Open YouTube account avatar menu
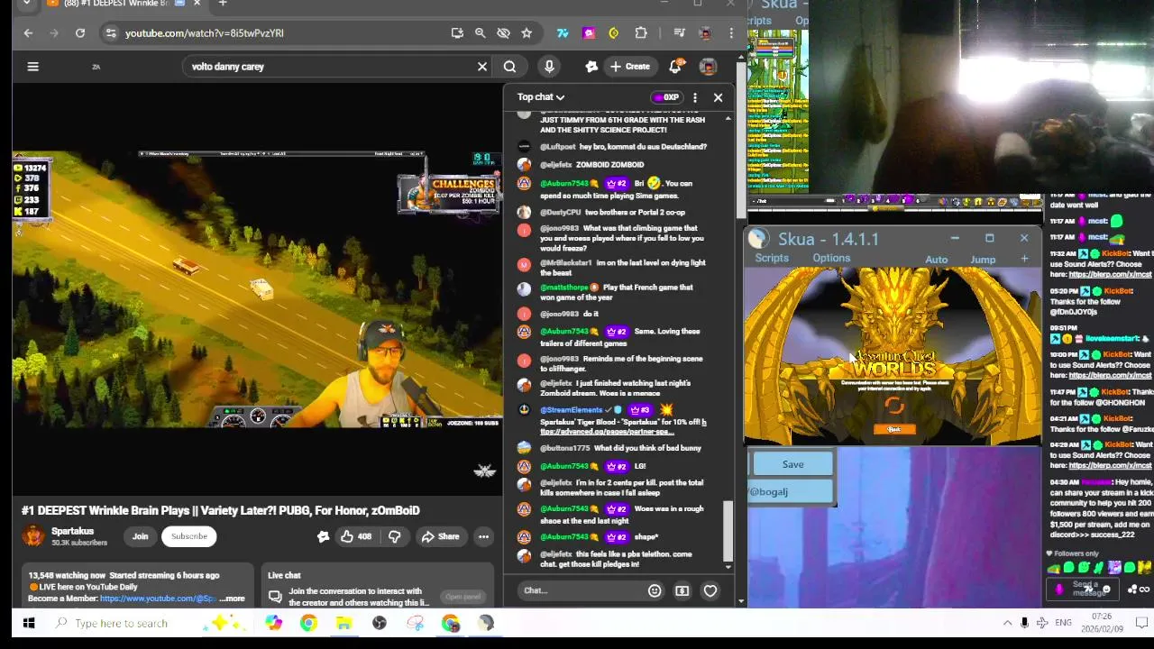This screenshot has height=649, width=1154. click(709, 66)
